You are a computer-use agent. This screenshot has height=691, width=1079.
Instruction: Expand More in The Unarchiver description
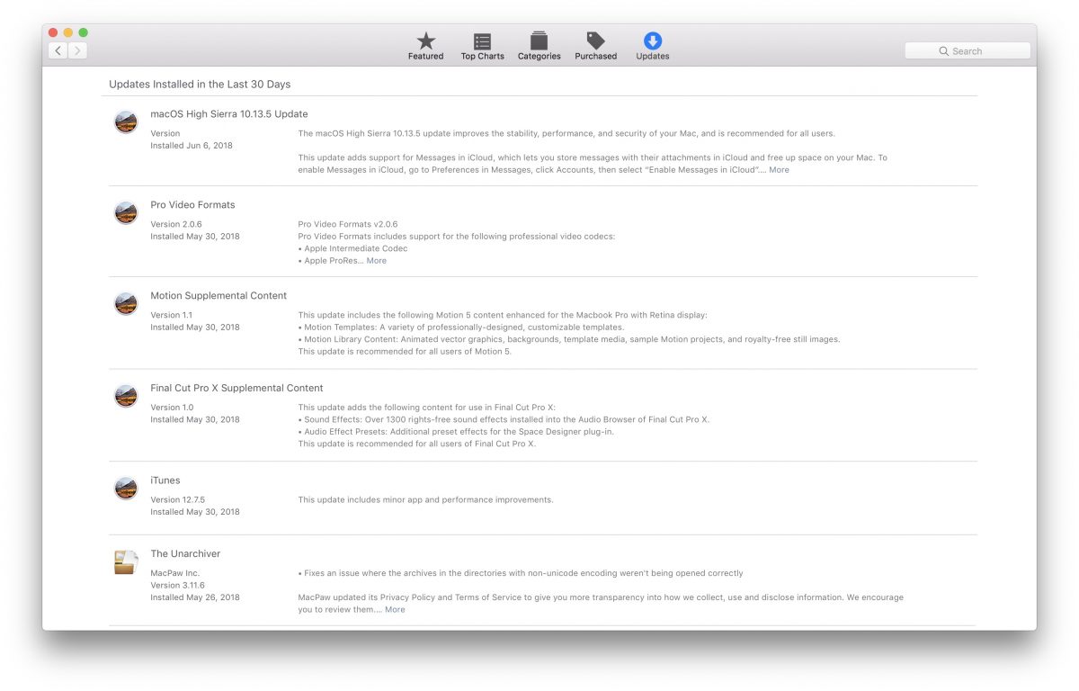click(x=395, y=610)
